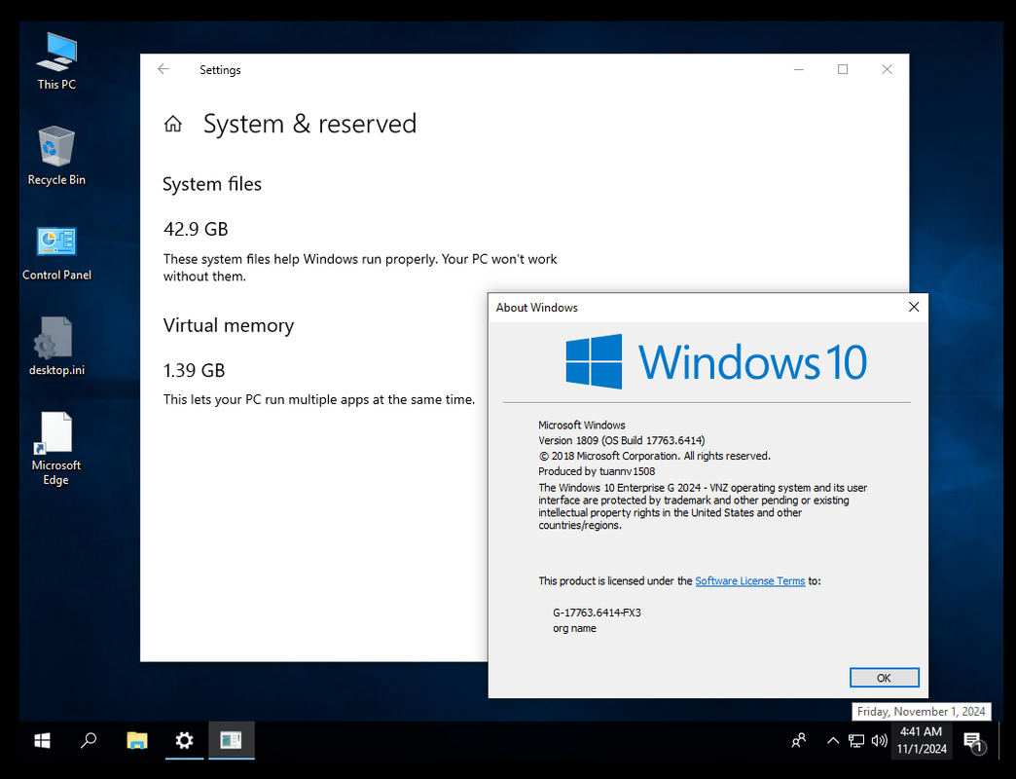1016x779 pixels.
Task: Click the Virtual memory heading
Action: (229, 325)
